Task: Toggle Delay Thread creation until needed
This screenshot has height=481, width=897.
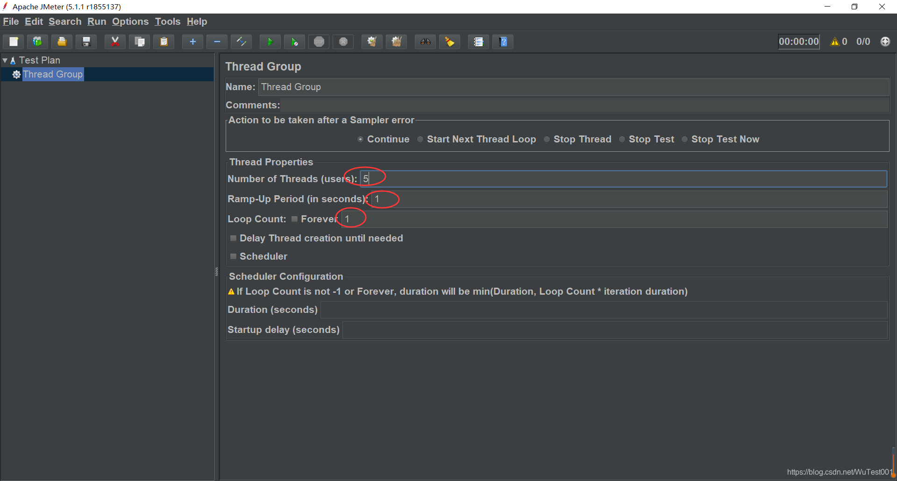Action: click(233, 238)
